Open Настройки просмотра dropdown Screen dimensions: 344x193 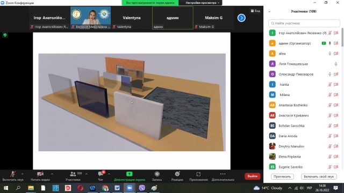202,3
